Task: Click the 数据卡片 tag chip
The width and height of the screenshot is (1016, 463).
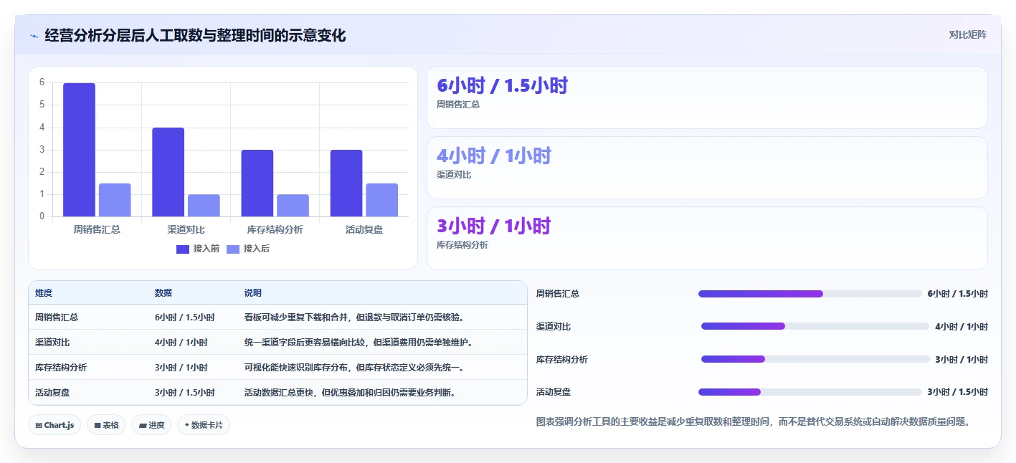Action: (204, 425)
